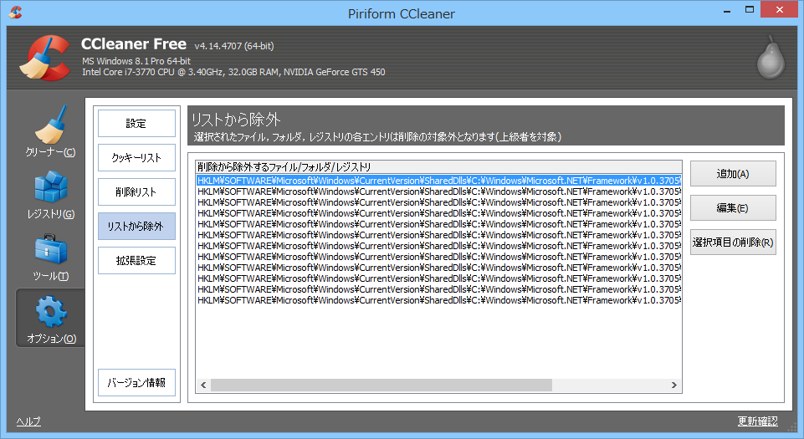This screenshot has width=804, height=439.
Task: Maximize the CCleaner window
Action: pos(750,10)
